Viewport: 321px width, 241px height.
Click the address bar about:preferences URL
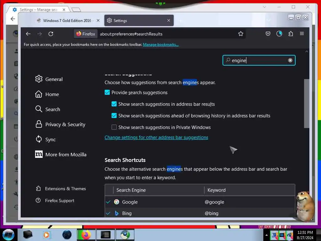[x=131, y=34]
